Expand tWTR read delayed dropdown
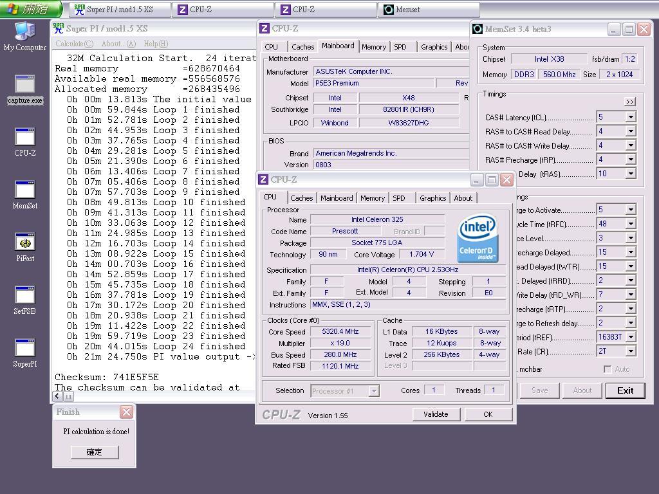This screenshot has width=659, height=494. tap(631, 266)
